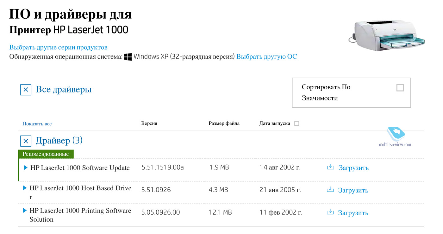
Task: Click the 'Размер файла' column header
Action: pos(224,123)
